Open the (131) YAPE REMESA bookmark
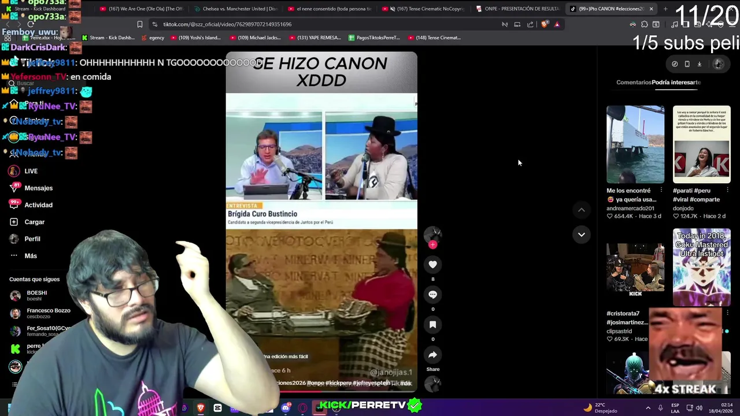The width and height of the screenshot is (740, 416). pyautogui.click(x=314, y=38)
